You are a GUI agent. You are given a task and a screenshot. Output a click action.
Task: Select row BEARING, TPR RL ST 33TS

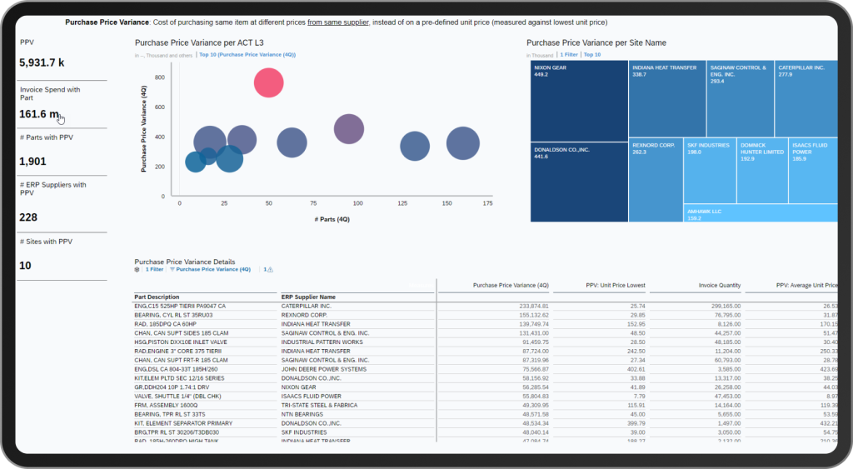[486, 415]
